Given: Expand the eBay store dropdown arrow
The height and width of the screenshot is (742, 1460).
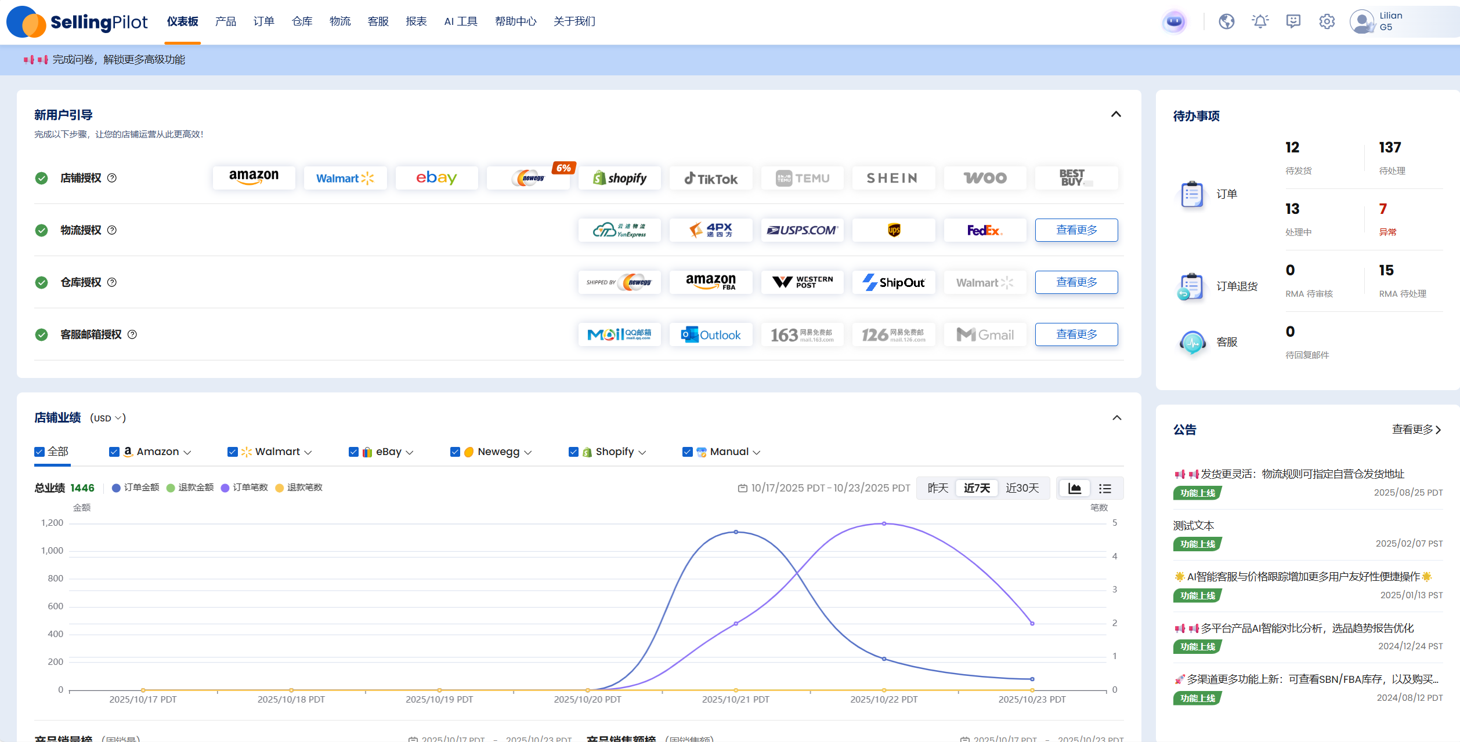Looking at the screenshot, I should (410, 452).
